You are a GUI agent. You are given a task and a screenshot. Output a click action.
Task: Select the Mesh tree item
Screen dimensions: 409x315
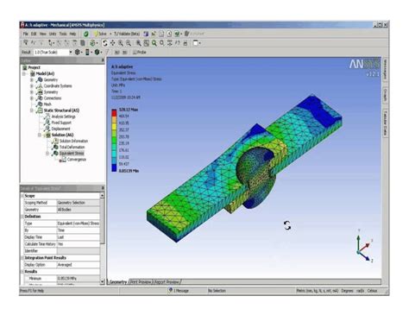(47, 104)
